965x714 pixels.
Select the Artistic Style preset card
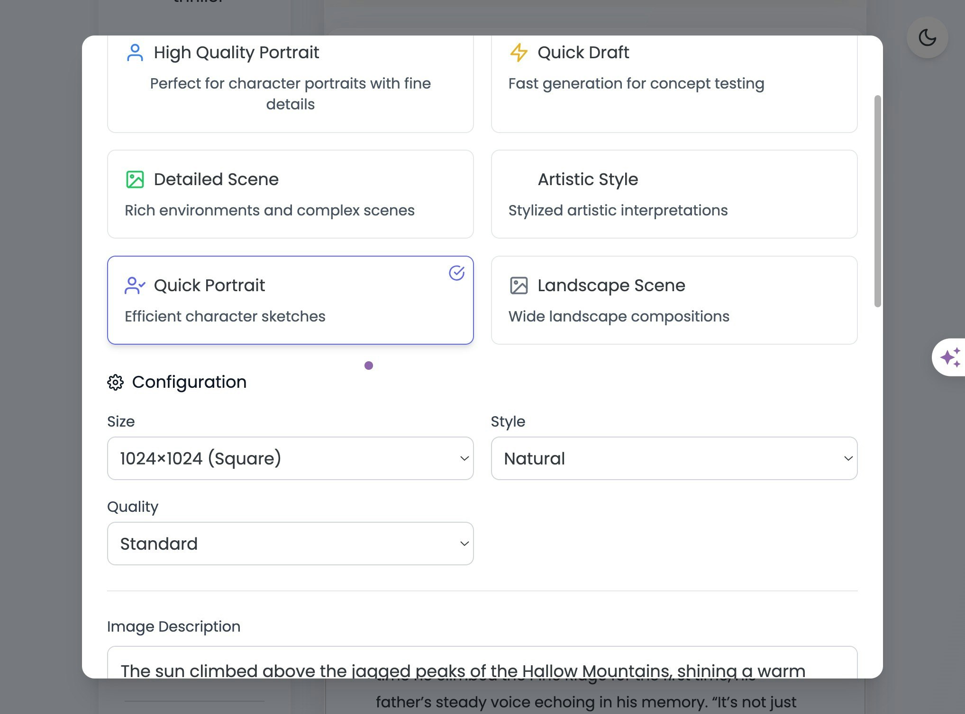[x=674, y=194]
